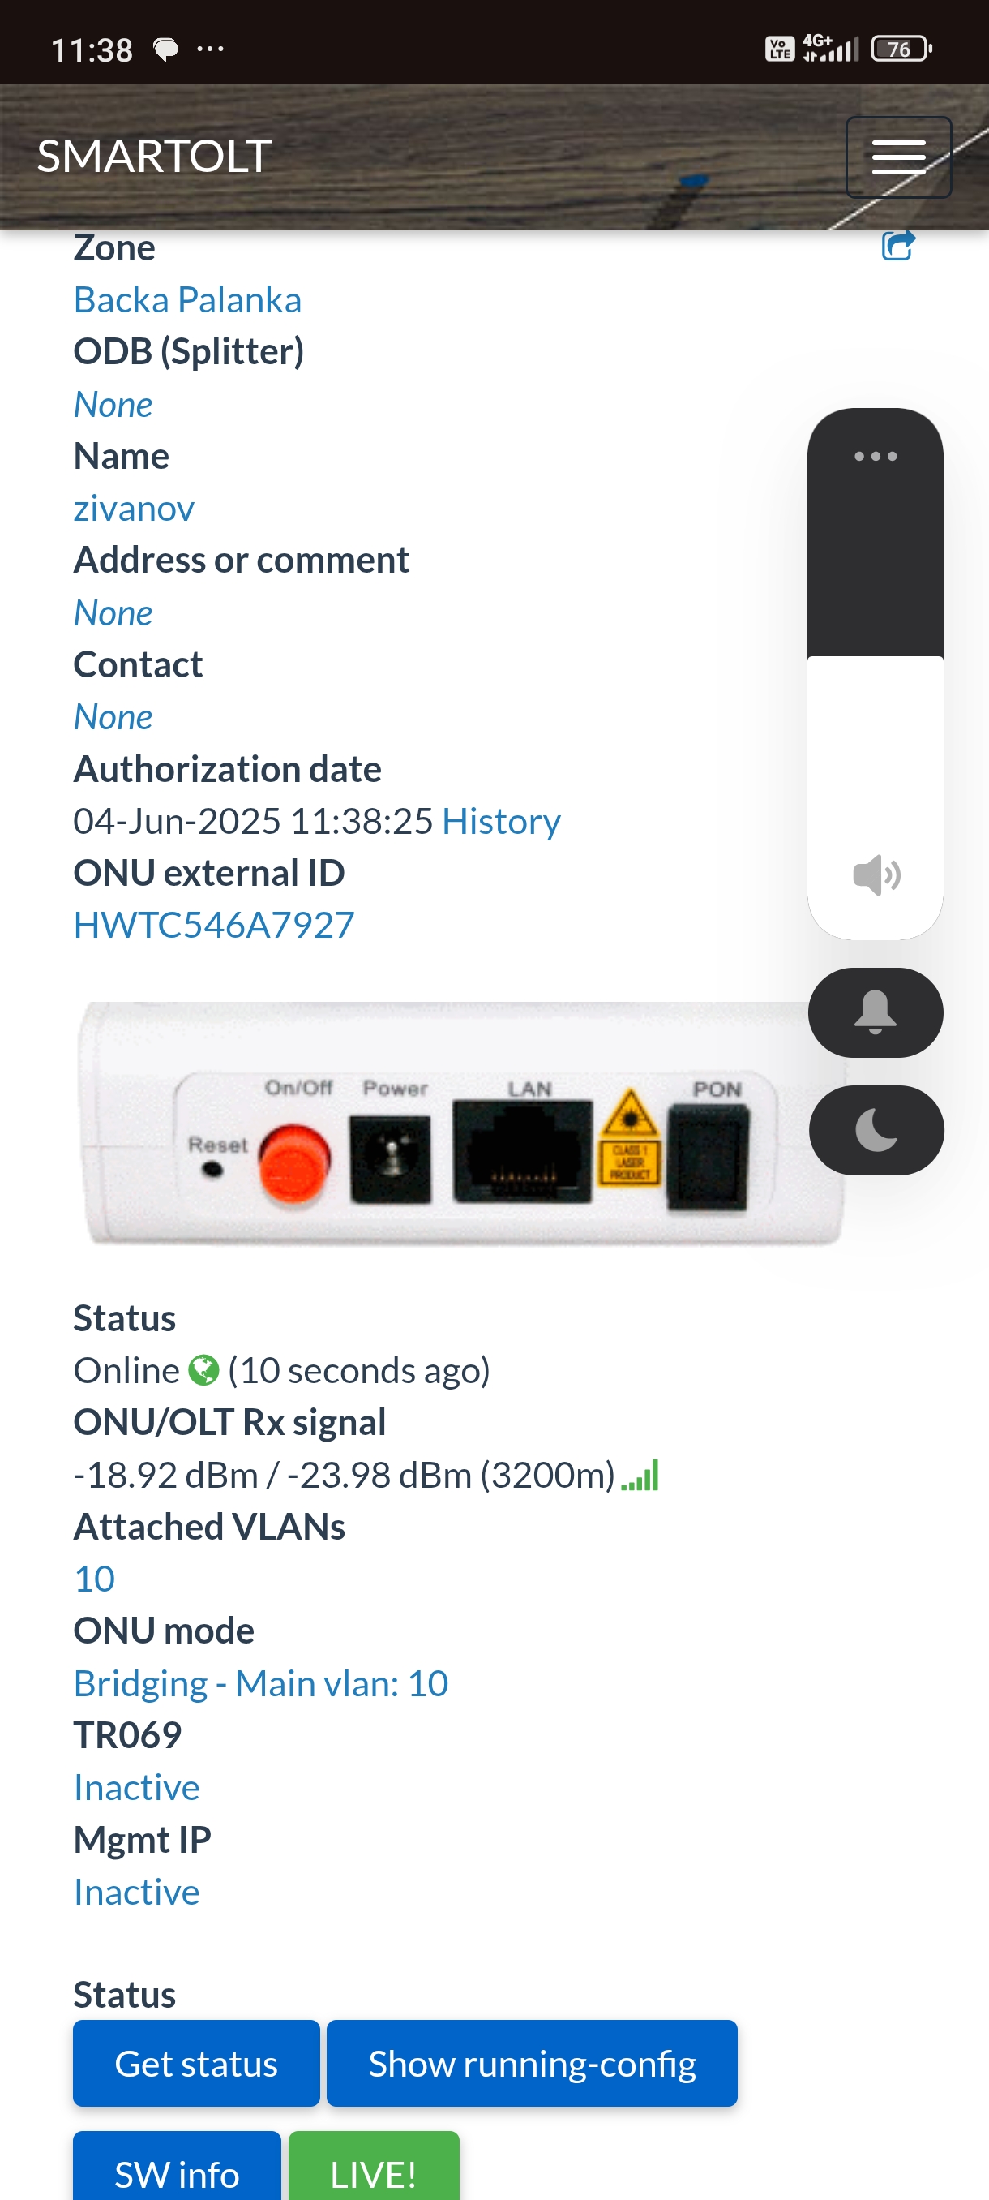Tap the ONU device image thumbnail
This screenshot has width=989, height=2200.
[x=460, y=1122]
